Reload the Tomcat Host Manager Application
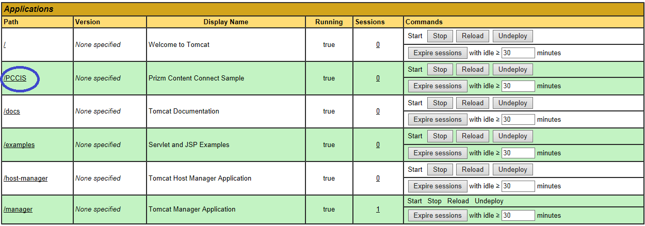The image size is (645, 226). 472,170
